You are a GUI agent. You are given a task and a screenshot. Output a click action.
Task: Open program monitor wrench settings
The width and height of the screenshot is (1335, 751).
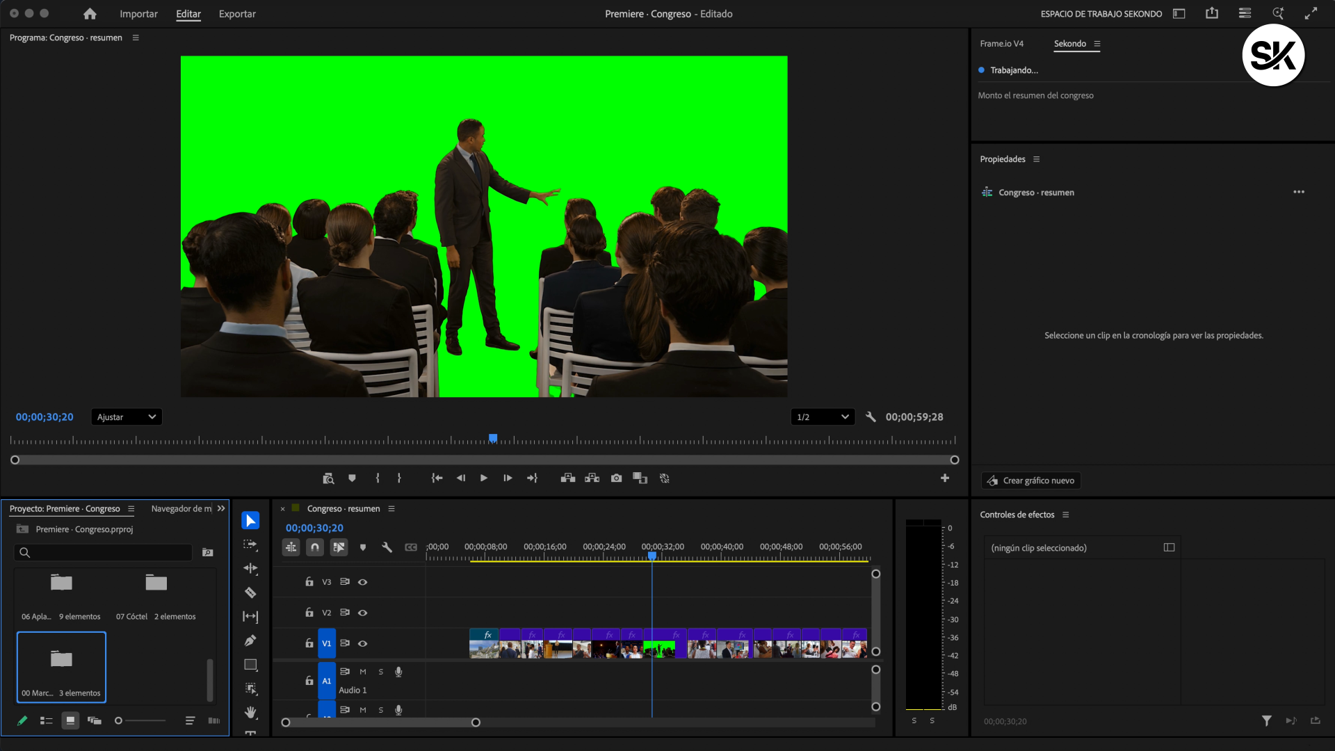[x=871, y=417]
